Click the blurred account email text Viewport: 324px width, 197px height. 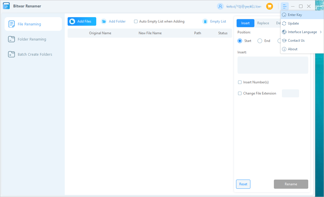244,6
